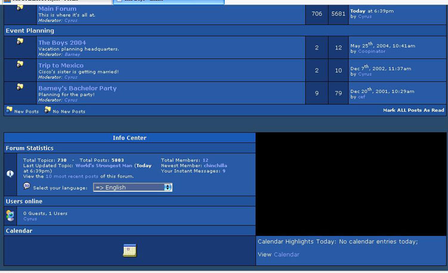
Task: Open the View Calendar link
Action: [286, 255]
